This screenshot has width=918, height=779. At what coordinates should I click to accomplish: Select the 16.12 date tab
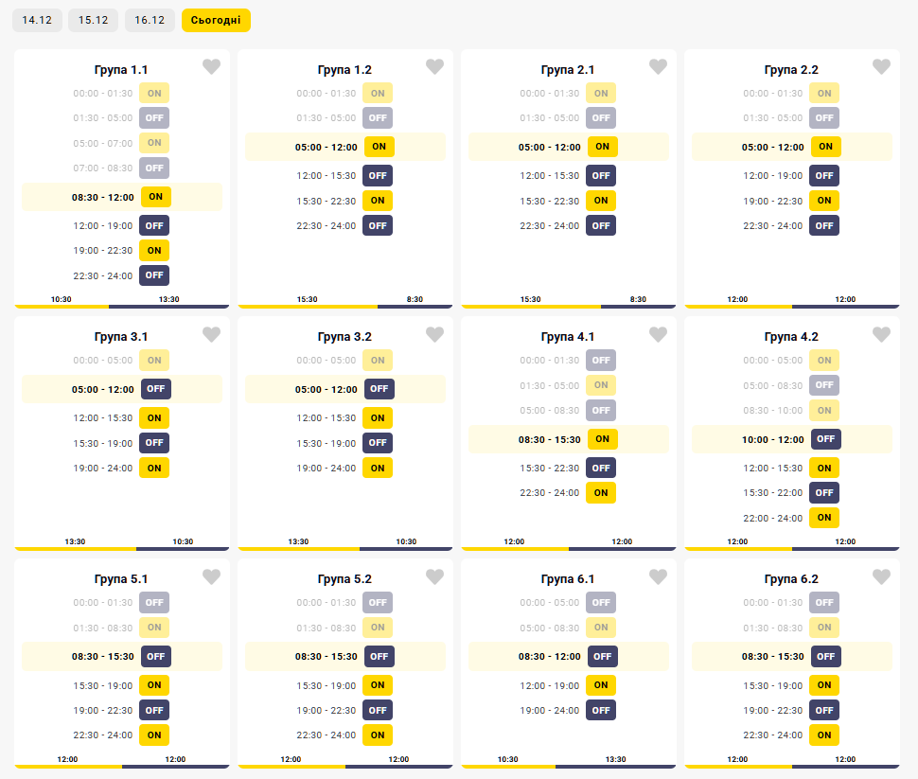pos(150,20)
